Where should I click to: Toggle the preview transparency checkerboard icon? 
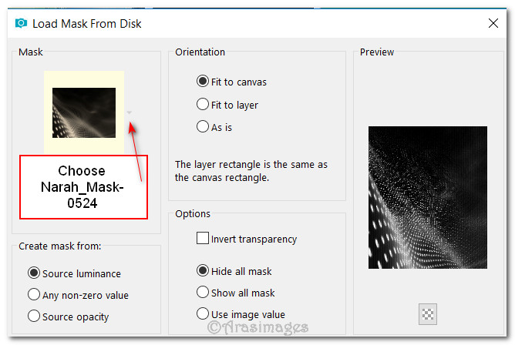tap(427, 313)
